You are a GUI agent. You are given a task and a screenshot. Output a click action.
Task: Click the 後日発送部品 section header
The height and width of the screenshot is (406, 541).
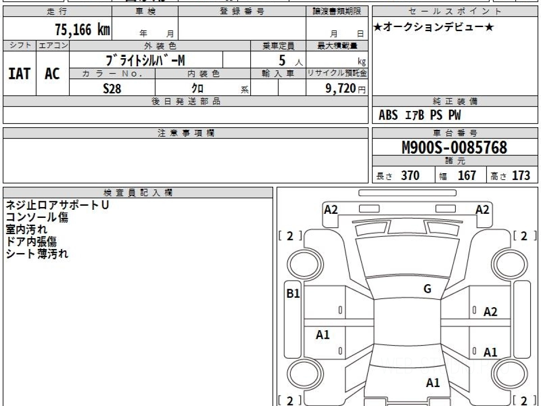(x=185, y=101)
